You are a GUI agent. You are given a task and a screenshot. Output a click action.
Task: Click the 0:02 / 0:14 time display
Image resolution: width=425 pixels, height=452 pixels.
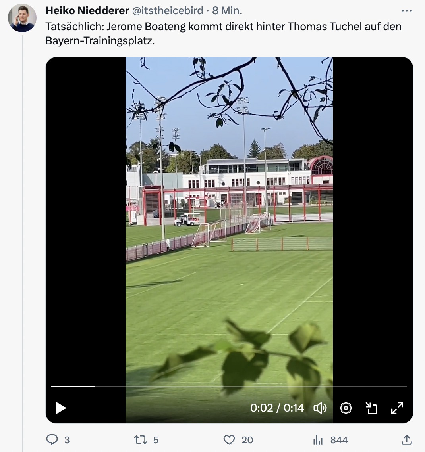pos(277,408)
